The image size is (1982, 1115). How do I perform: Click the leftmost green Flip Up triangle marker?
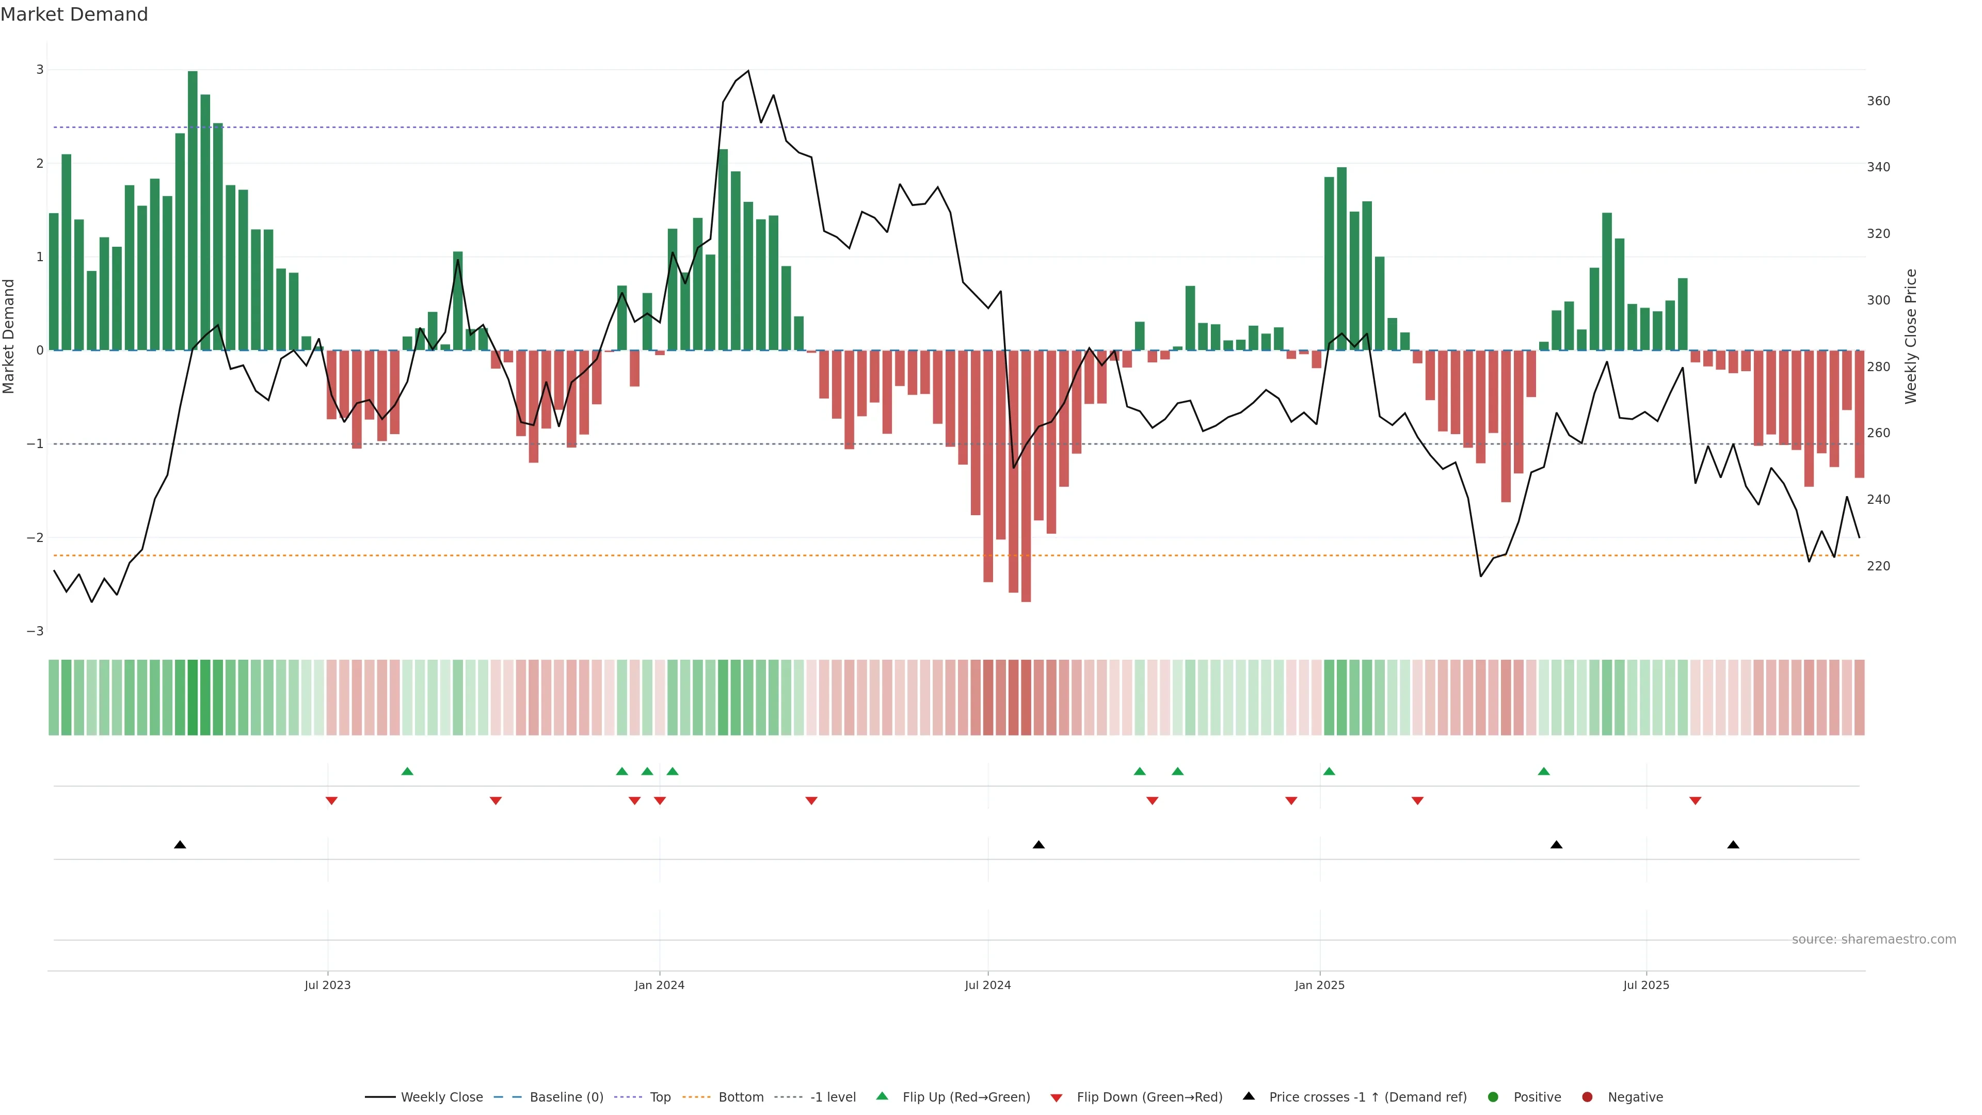407,771
